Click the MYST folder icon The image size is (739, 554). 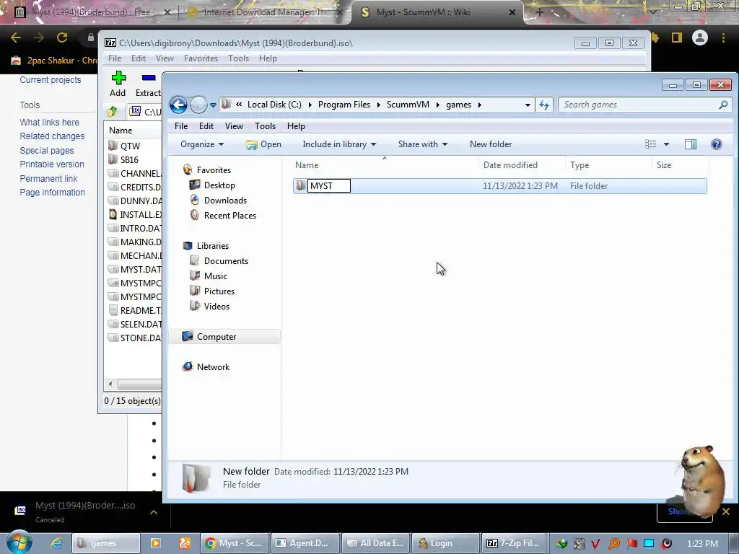(301, 185)
